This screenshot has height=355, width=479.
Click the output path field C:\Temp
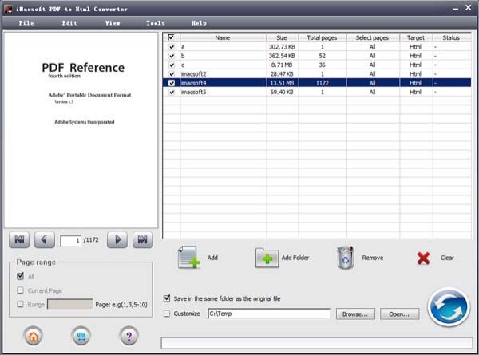[x=267, y=314]
